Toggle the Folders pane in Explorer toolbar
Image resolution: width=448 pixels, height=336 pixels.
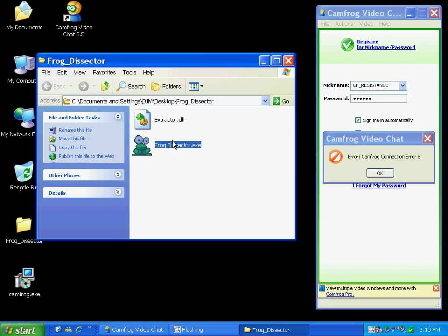[x=166, y=86]
